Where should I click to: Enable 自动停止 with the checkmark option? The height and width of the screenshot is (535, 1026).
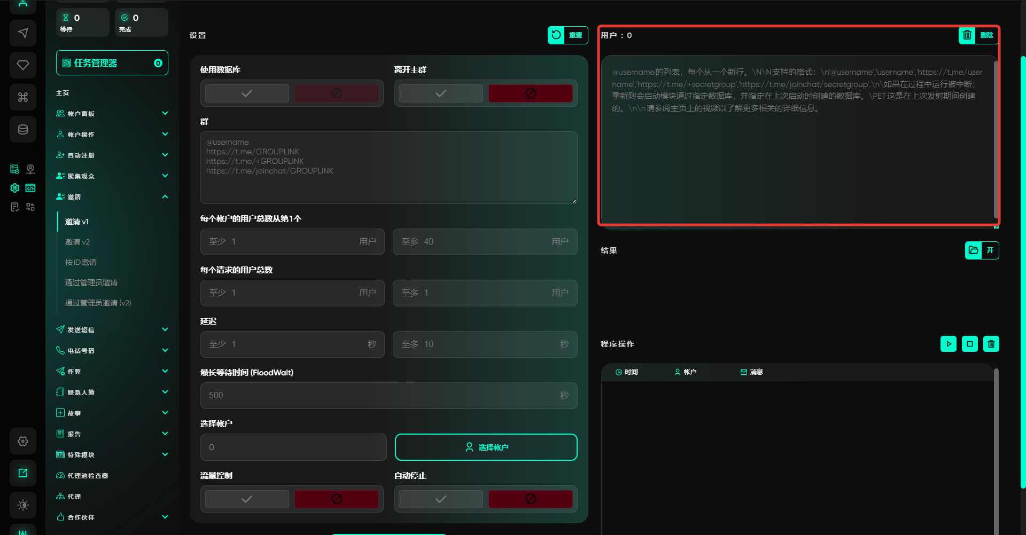[441, 499]
